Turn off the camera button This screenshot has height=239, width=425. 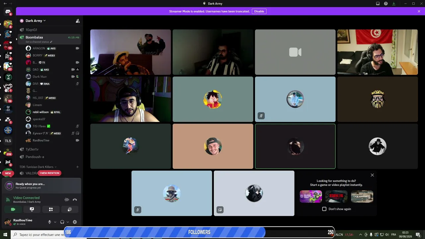click(x=13, y=209)
